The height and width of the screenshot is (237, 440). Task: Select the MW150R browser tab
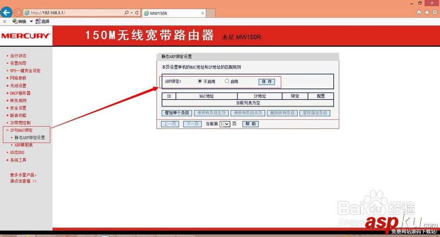tap(174, 13)
